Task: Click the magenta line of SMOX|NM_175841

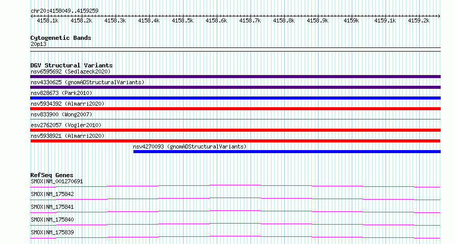Action: coord(235,211)
